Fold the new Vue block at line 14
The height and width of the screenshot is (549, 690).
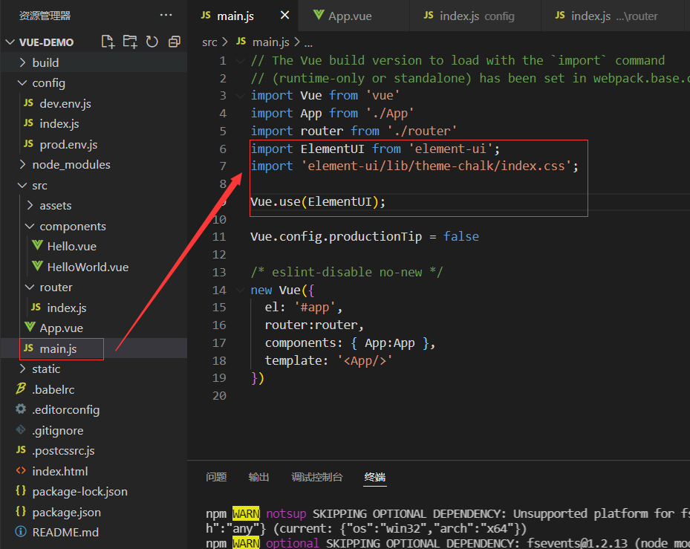pyautogui.click(x=239, y=290)
